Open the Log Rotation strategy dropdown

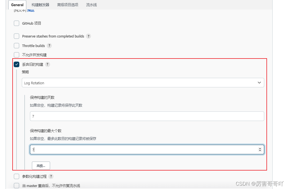[143, 83]
